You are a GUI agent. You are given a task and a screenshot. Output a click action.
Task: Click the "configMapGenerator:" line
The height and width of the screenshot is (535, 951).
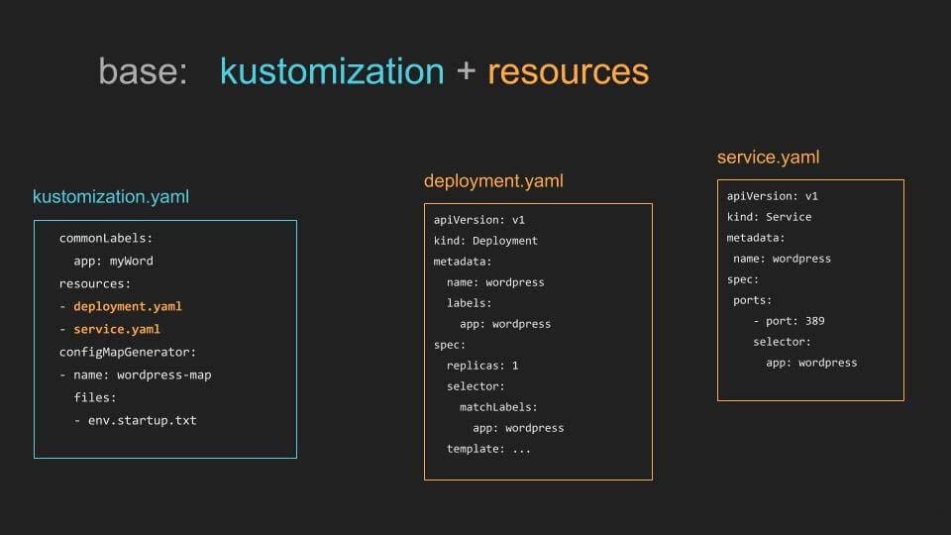tap(128, 353)
